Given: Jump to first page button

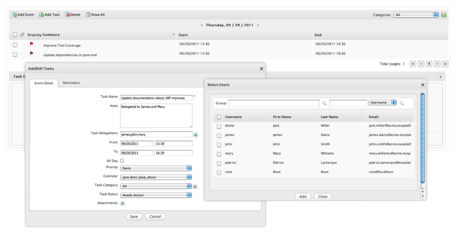Looking at the screenshot, I should coord(413,64).
